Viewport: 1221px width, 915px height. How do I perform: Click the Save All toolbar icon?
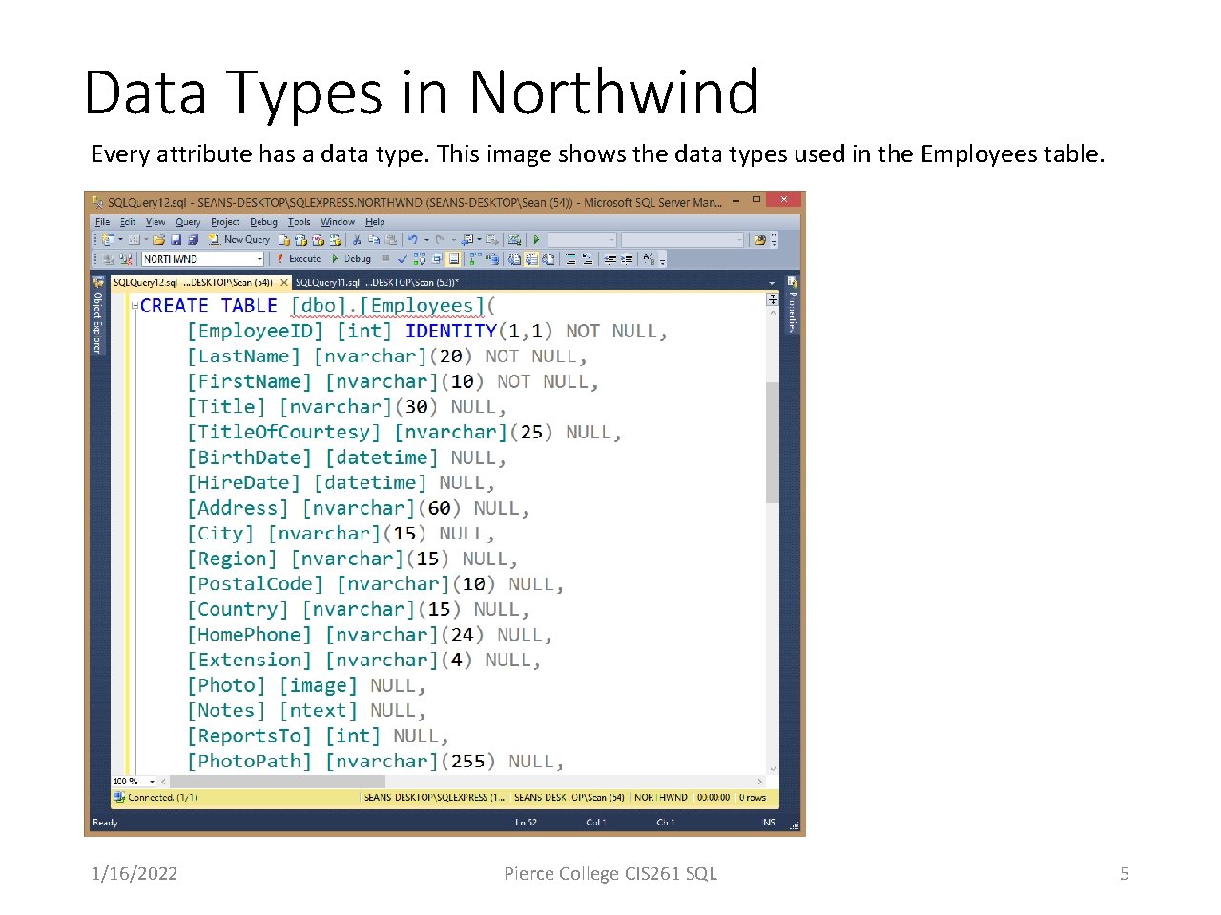tap(193, 240)
